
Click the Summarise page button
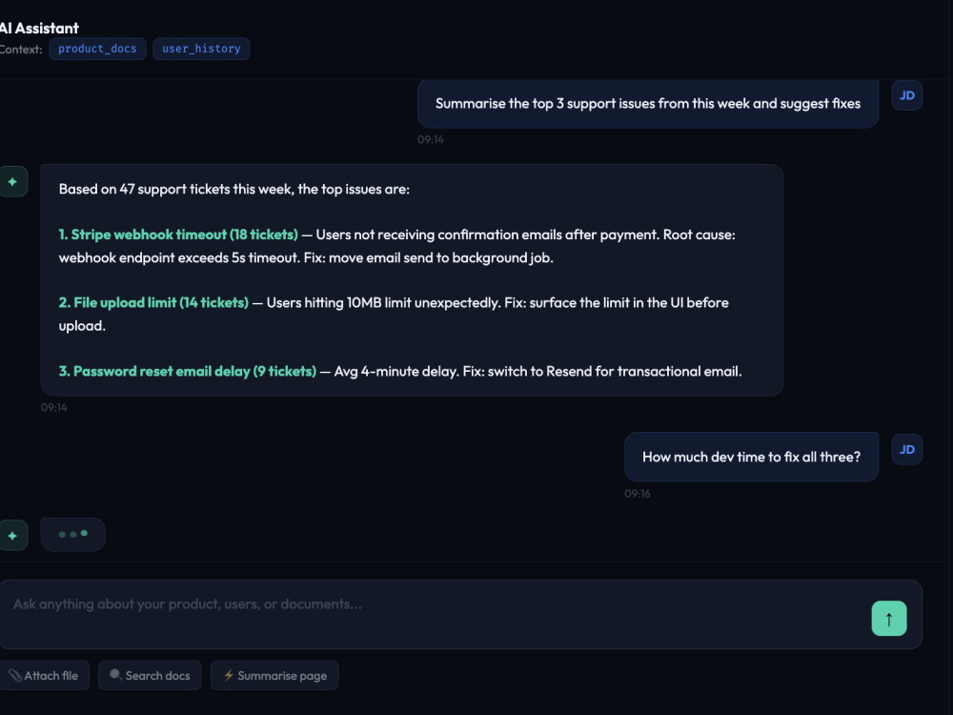point(274,676)
